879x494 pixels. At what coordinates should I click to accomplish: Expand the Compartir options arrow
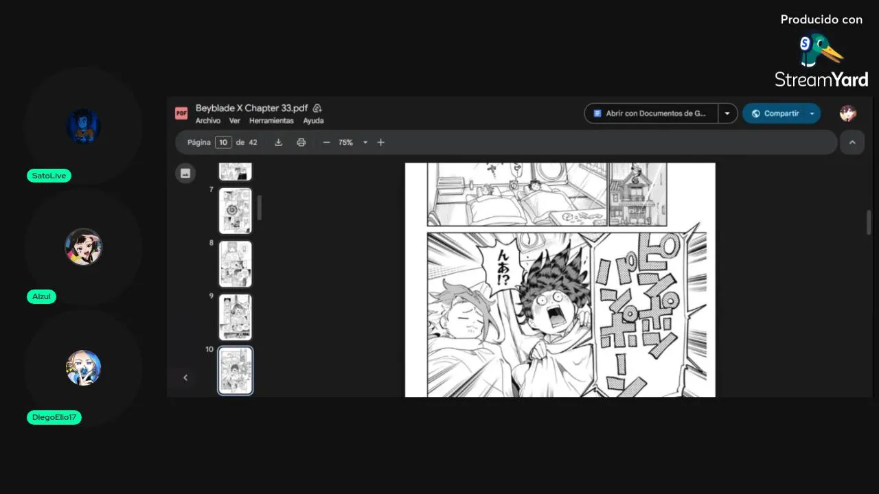click(x=812, y=113)
